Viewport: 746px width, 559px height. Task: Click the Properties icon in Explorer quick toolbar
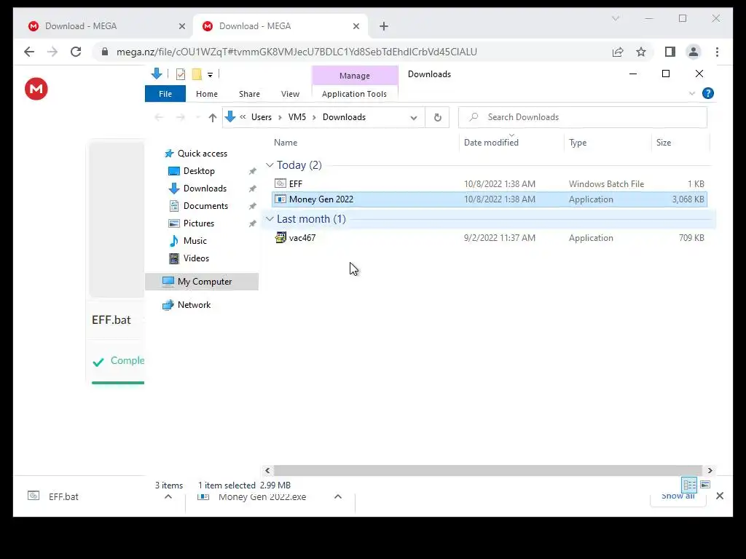[181, 74]
